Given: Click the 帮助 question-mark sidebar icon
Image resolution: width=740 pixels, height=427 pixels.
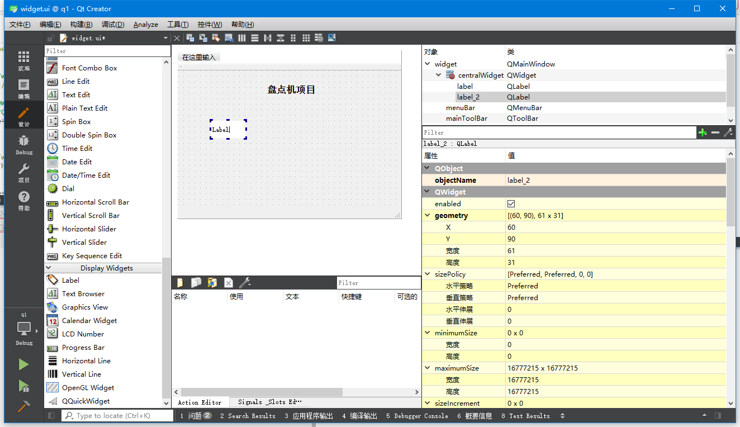Looking at the screenshot, I should point(23,198).
